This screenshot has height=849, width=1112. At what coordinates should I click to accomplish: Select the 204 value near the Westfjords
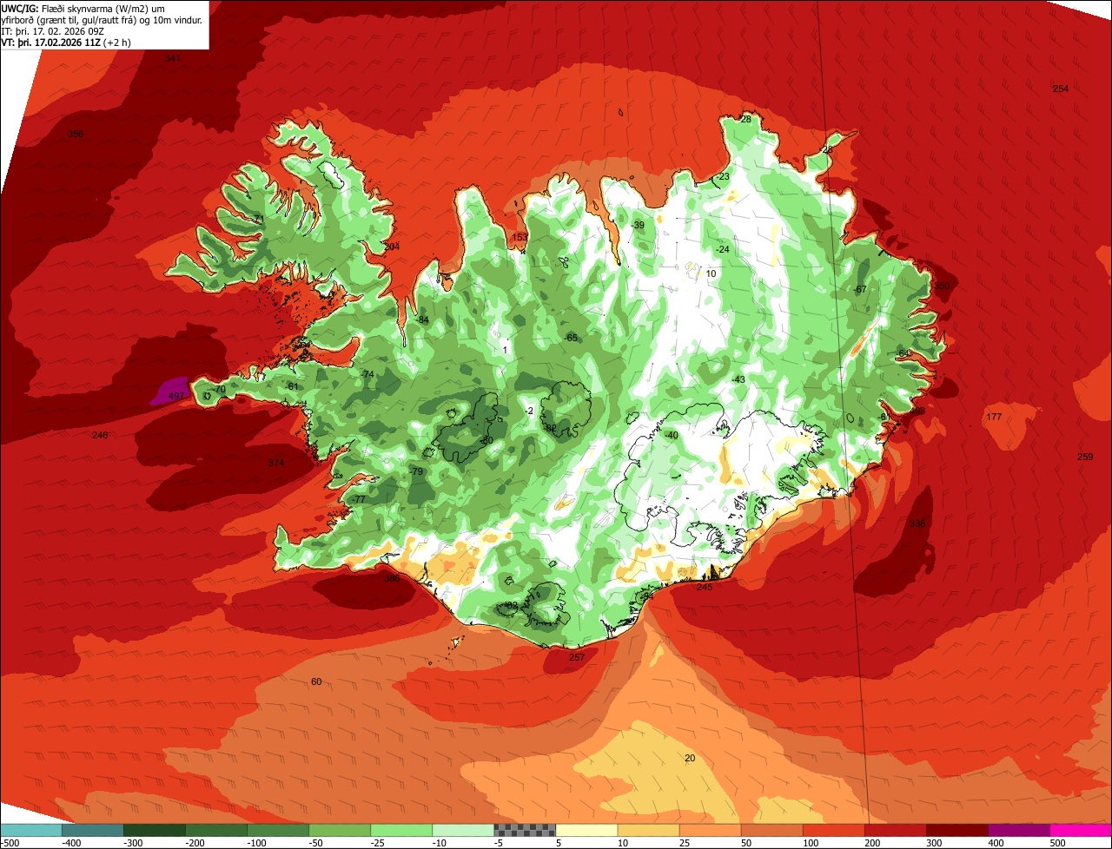pyautogui.click(x=392, y=247)
